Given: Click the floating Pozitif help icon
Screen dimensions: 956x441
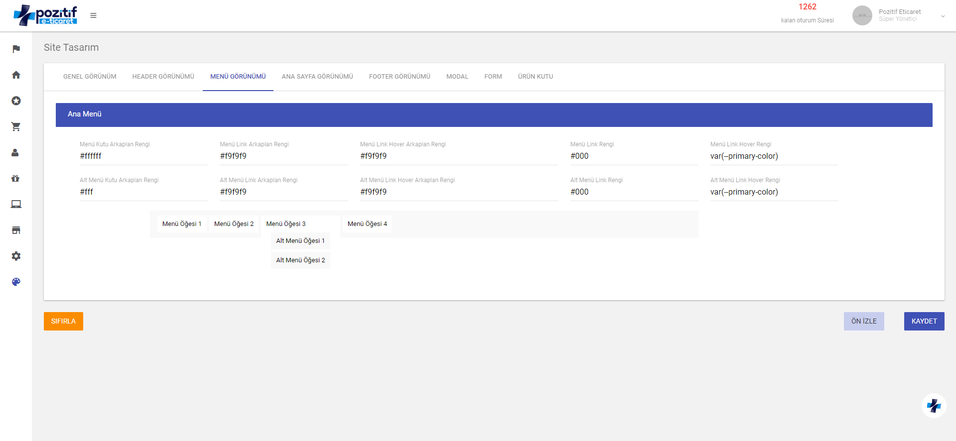Looking at the screenshot, I should (x=934, y=406).
